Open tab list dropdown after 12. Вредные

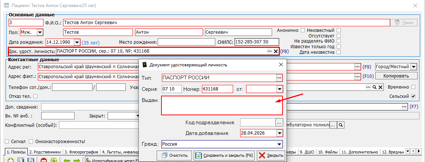[408, 151]
